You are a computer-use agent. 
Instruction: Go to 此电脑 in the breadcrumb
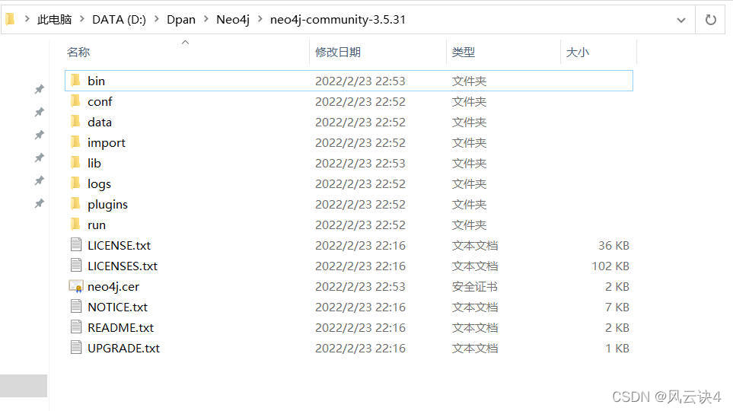pyautogui.click(x=54, y=19)
